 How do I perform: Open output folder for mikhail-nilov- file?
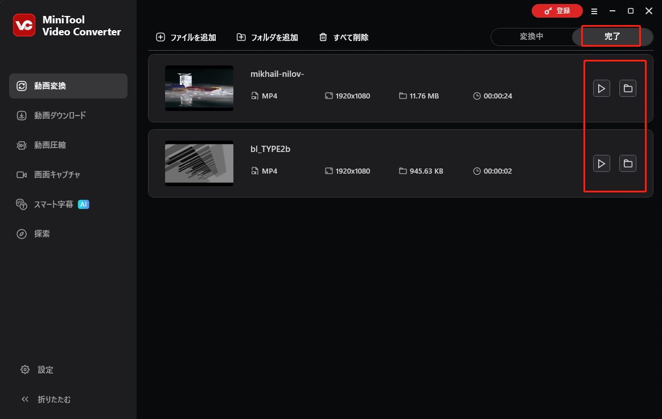pos(628,88)
